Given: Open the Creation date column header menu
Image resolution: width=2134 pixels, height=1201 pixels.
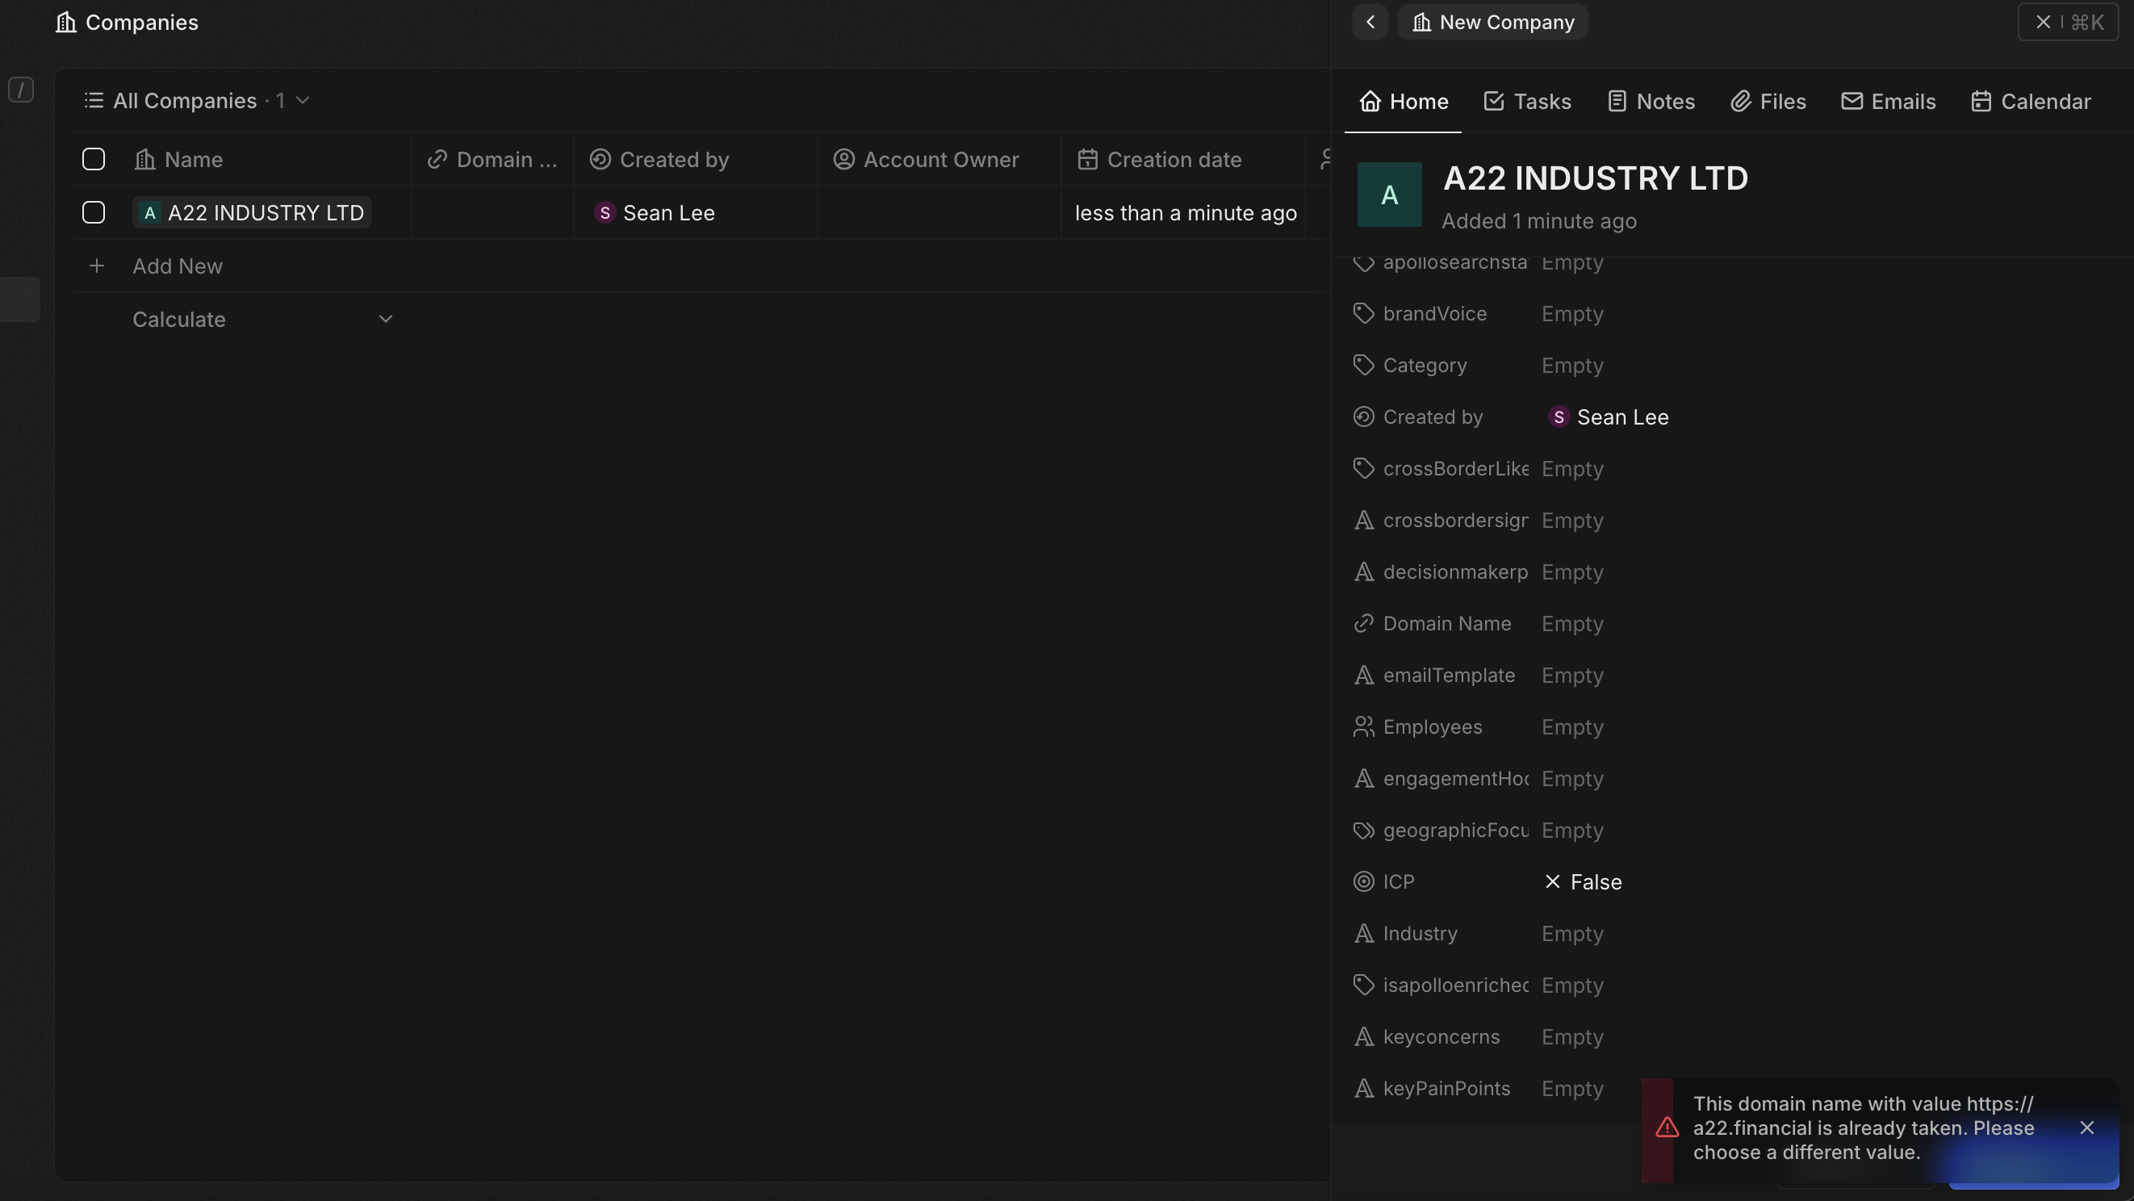Looking at the screenshot, I should [1173, 159].
